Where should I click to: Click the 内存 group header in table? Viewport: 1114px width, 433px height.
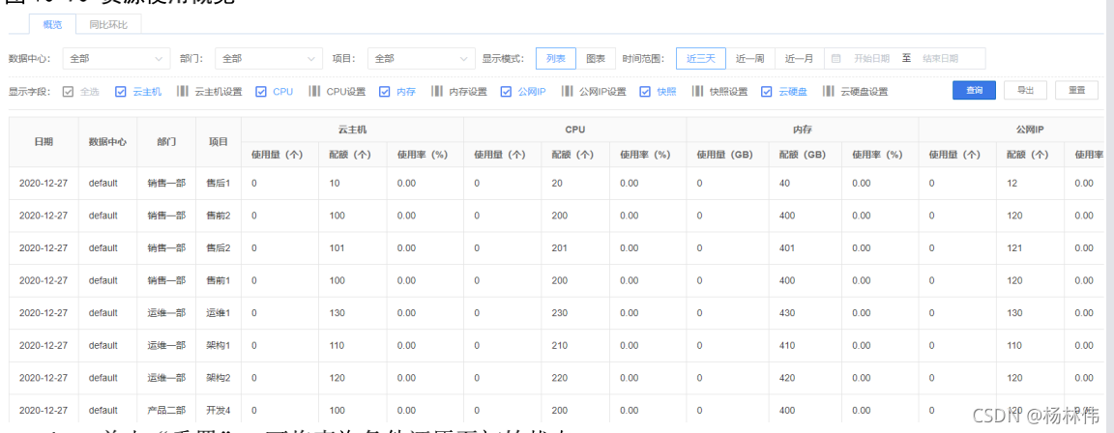pyautogui.click(x=803, y=130)
